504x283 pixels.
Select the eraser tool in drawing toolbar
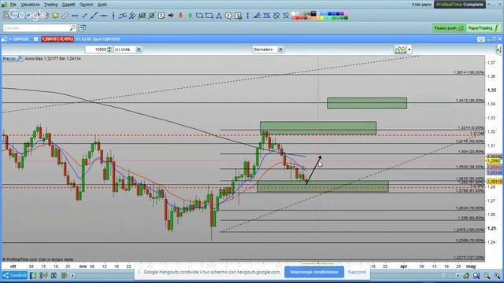65,16
